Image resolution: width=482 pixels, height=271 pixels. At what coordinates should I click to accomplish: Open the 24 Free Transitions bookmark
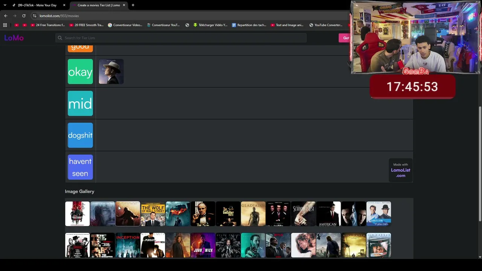coord(48,25)
